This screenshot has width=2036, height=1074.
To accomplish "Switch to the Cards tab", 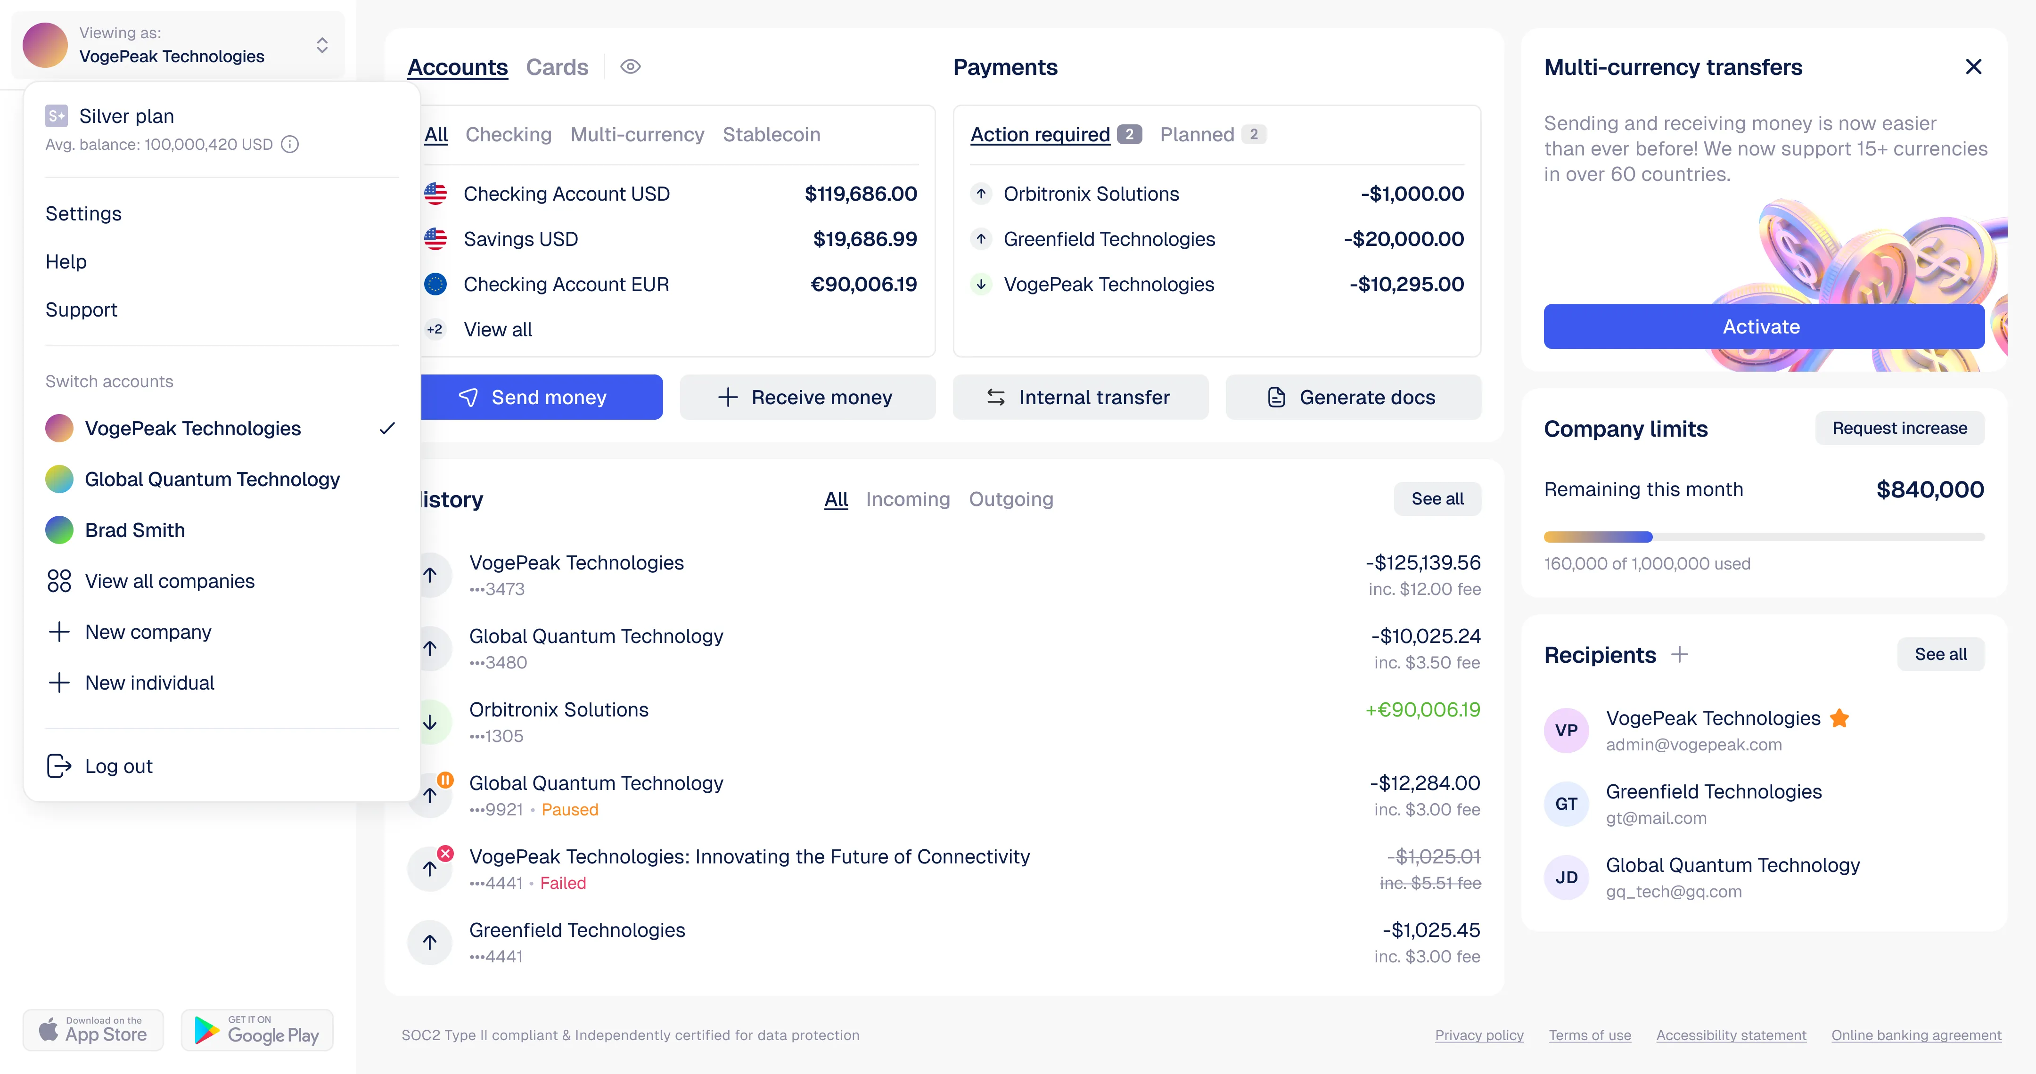I will click(557, 67).
